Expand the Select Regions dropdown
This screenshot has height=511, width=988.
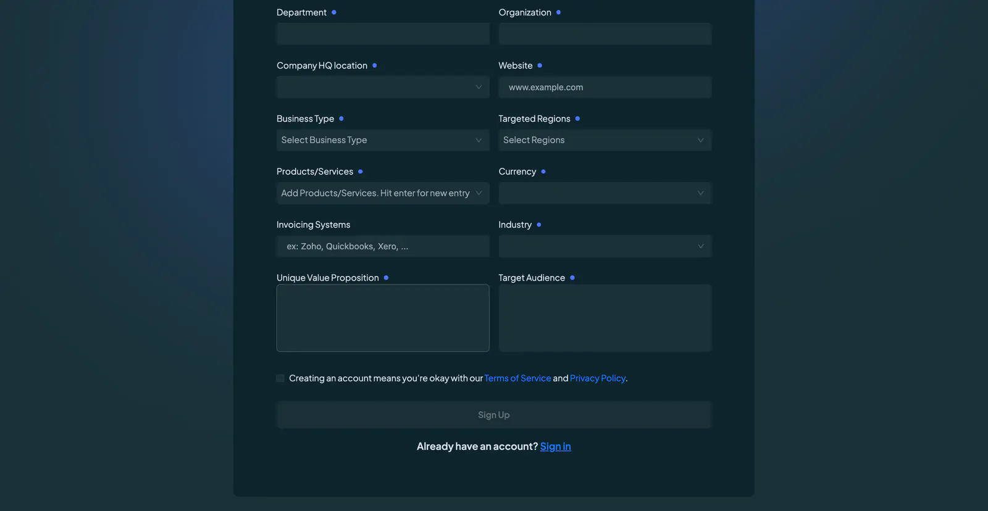coord(605,140)
